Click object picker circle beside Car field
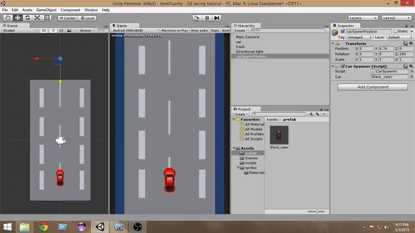 [x=412, y=76]
